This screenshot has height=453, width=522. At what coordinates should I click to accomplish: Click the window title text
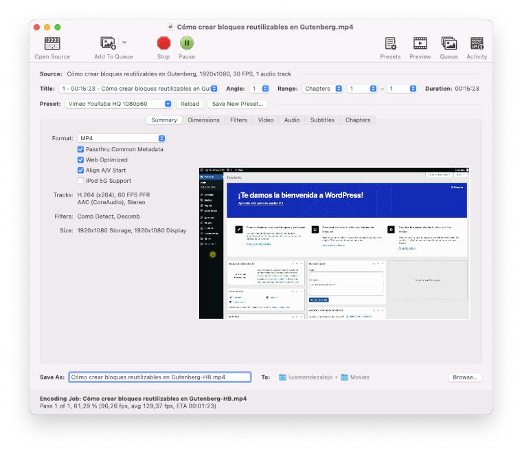[x=265, y=27]
